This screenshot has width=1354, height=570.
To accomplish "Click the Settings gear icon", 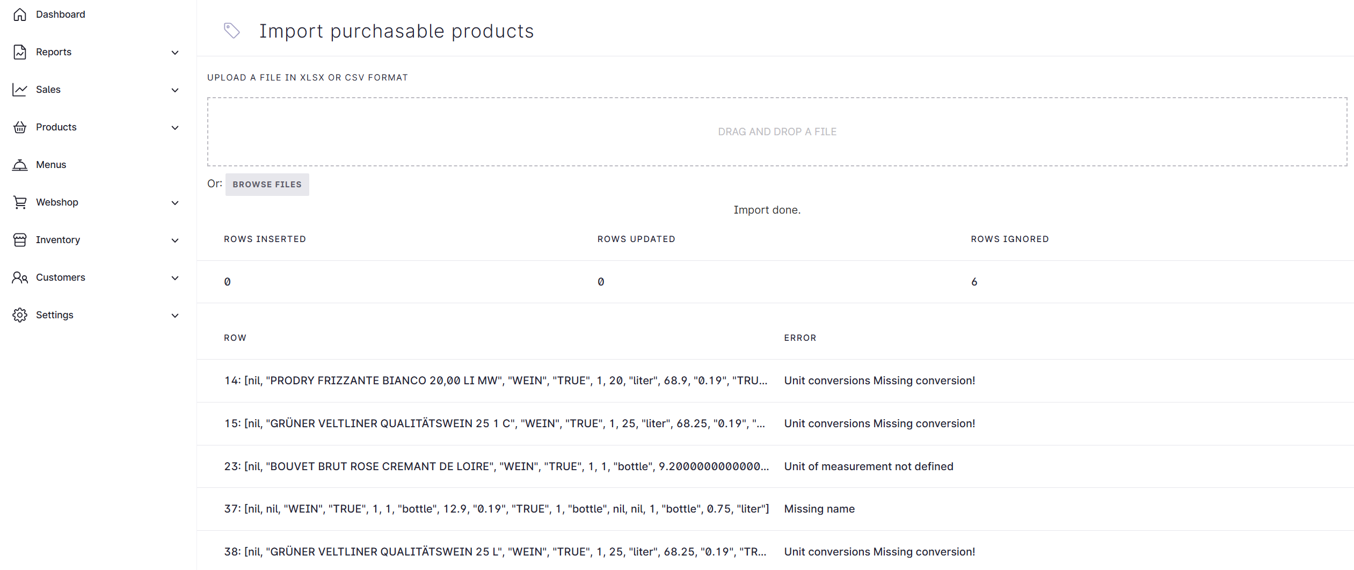I will pos(20,315).
